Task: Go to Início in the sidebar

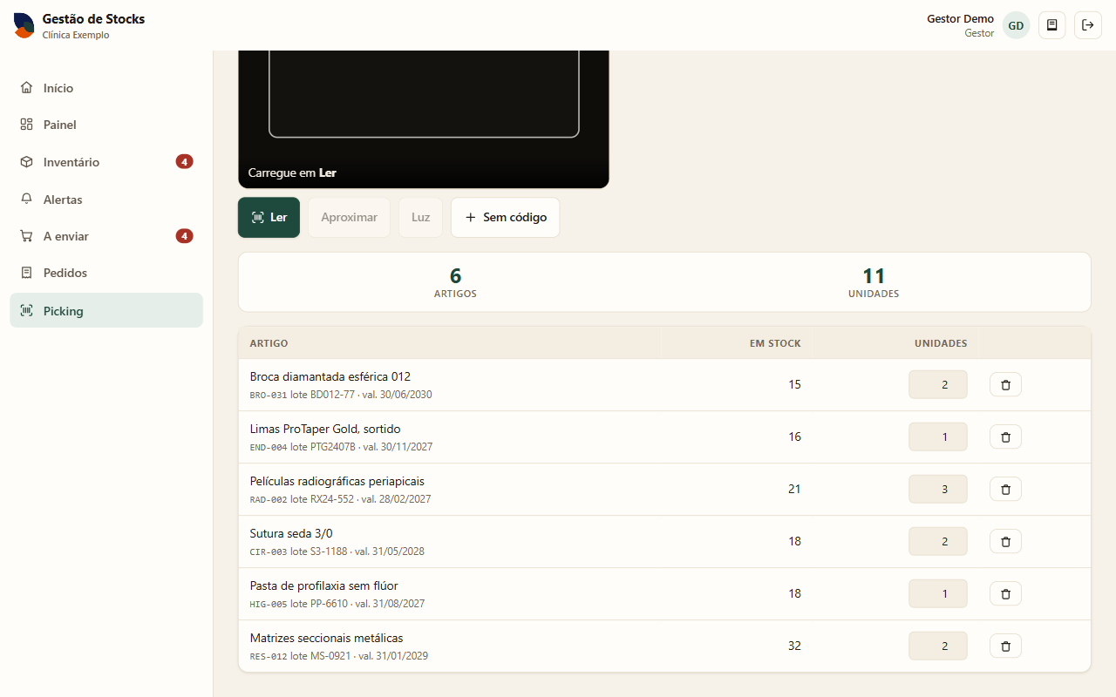Action: click(x=106, y=88)
